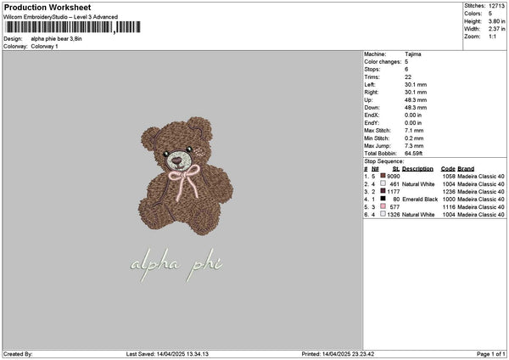
Task: Click the design name 'alpha phie bear 3,8in'
Action: tap(56, 39)
